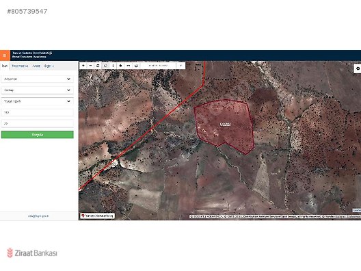Open the Diğer tab menu
Viewport: 361px width, 271px height.
(x=49, y=66)
